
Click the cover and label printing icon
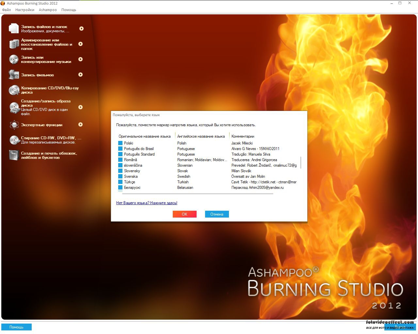(x=14, y=155)
